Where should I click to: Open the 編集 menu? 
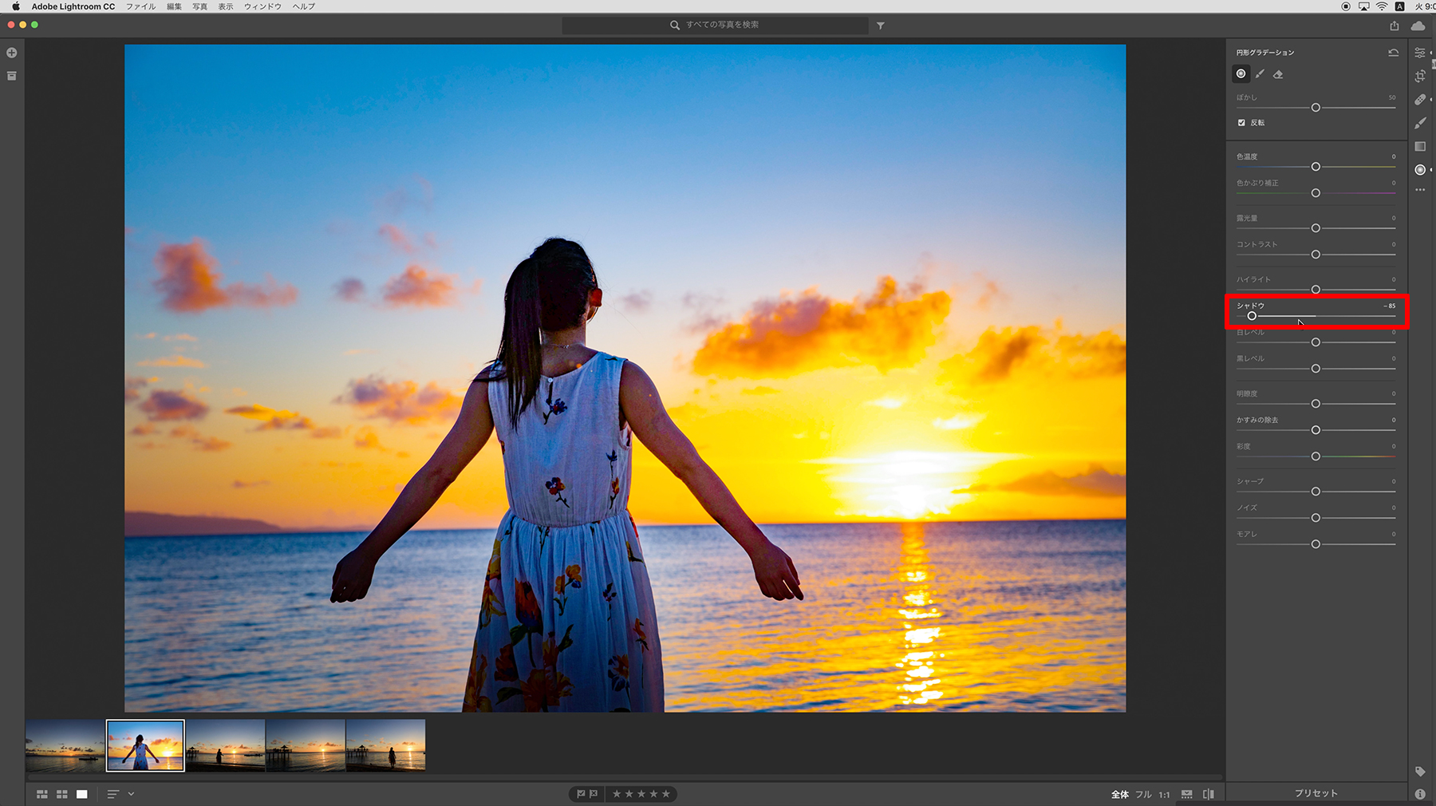point(174,6)
